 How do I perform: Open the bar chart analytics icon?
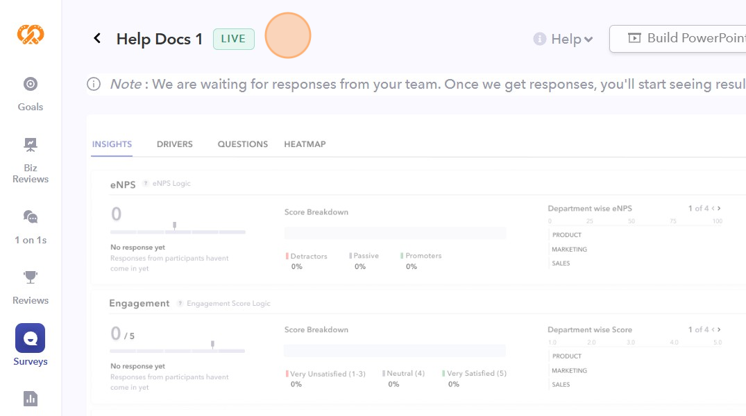tap(31, 398)
